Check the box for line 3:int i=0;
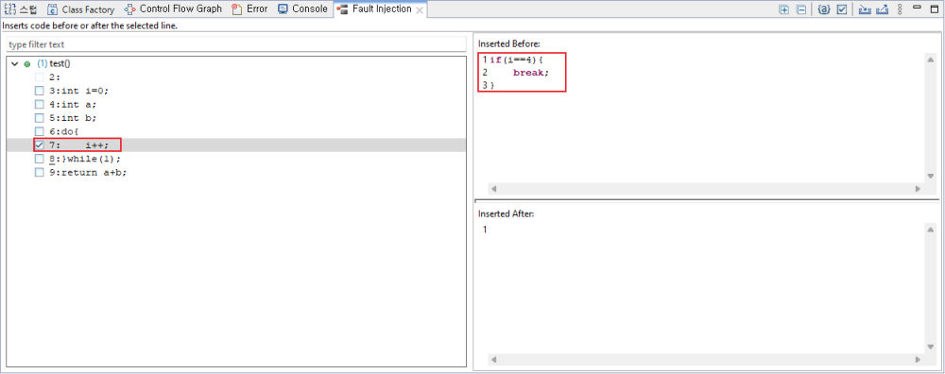Screen dimensions: 945x374 pos(39,91)
